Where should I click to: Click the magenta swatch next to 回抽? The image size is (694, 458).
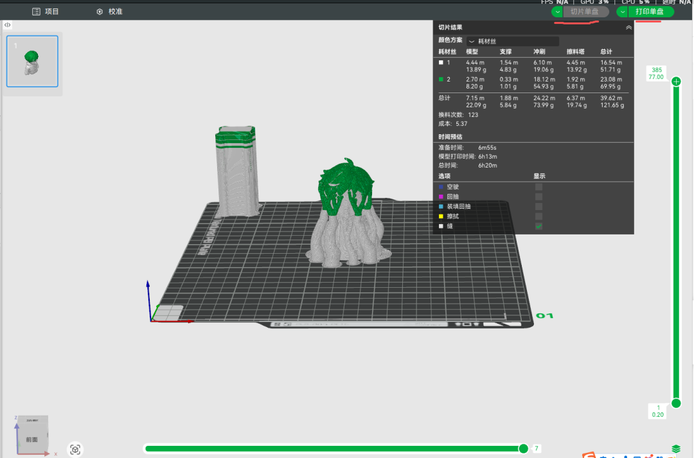(441, 197)
